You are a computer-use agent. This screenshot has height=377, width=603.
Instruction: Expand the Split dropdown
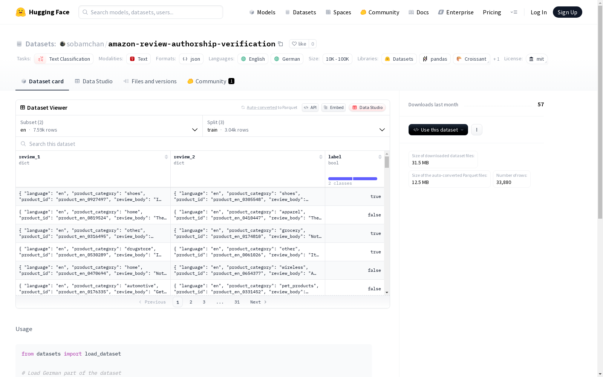point(296,126)
